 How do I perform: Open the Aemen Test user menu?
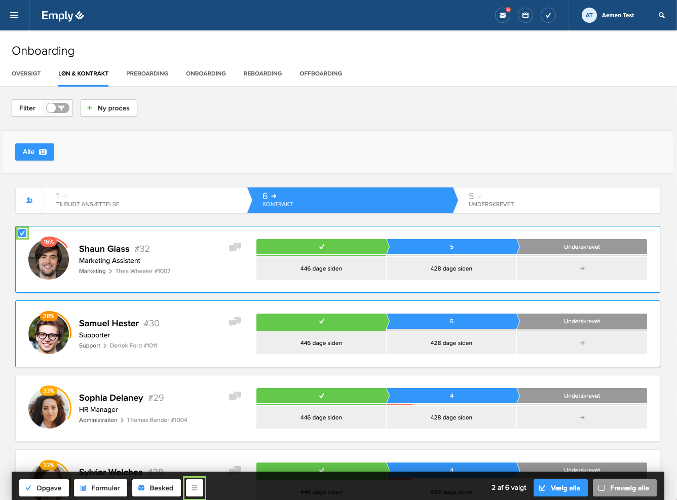pos(608,15)
